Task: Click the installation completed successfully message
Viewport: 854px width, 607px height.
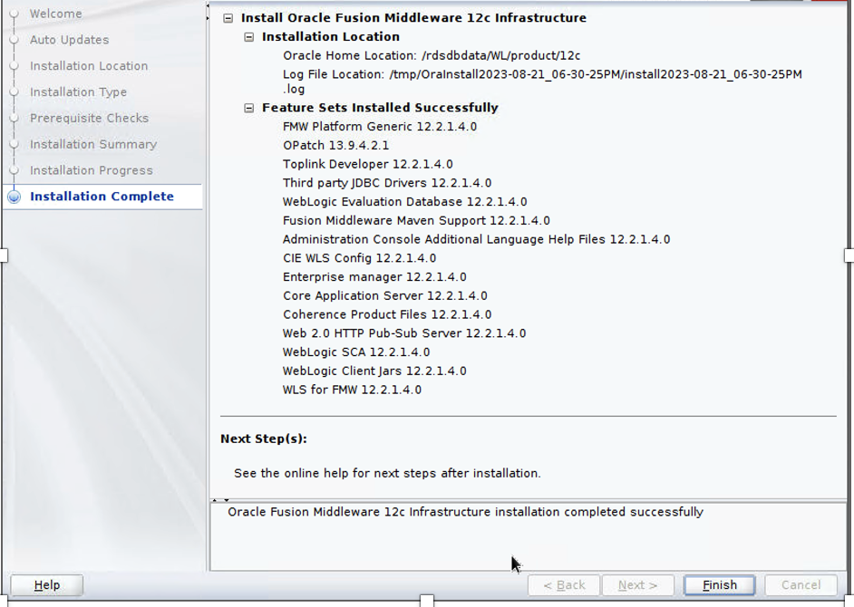Action: click(x=466, y=512)
